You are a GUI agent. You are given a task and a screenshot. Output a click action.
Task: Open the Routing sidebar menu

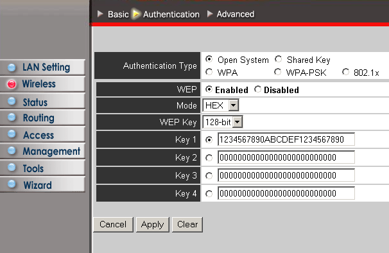click(x=42, y=118)
